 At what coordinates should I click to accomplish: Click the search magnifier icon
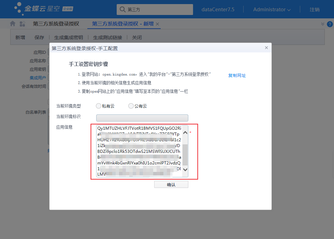coord(122,10)
